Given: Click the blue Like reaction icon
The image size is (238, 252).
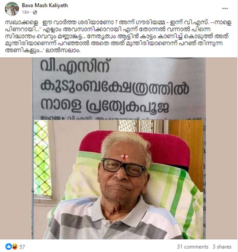Looking at the screenshot, I should pyautogui.click(x=9, y=246).
